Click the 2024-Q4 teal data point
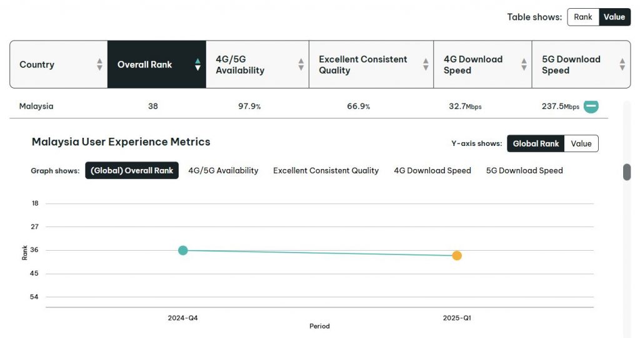640x338 pixels. coord(182,250)
